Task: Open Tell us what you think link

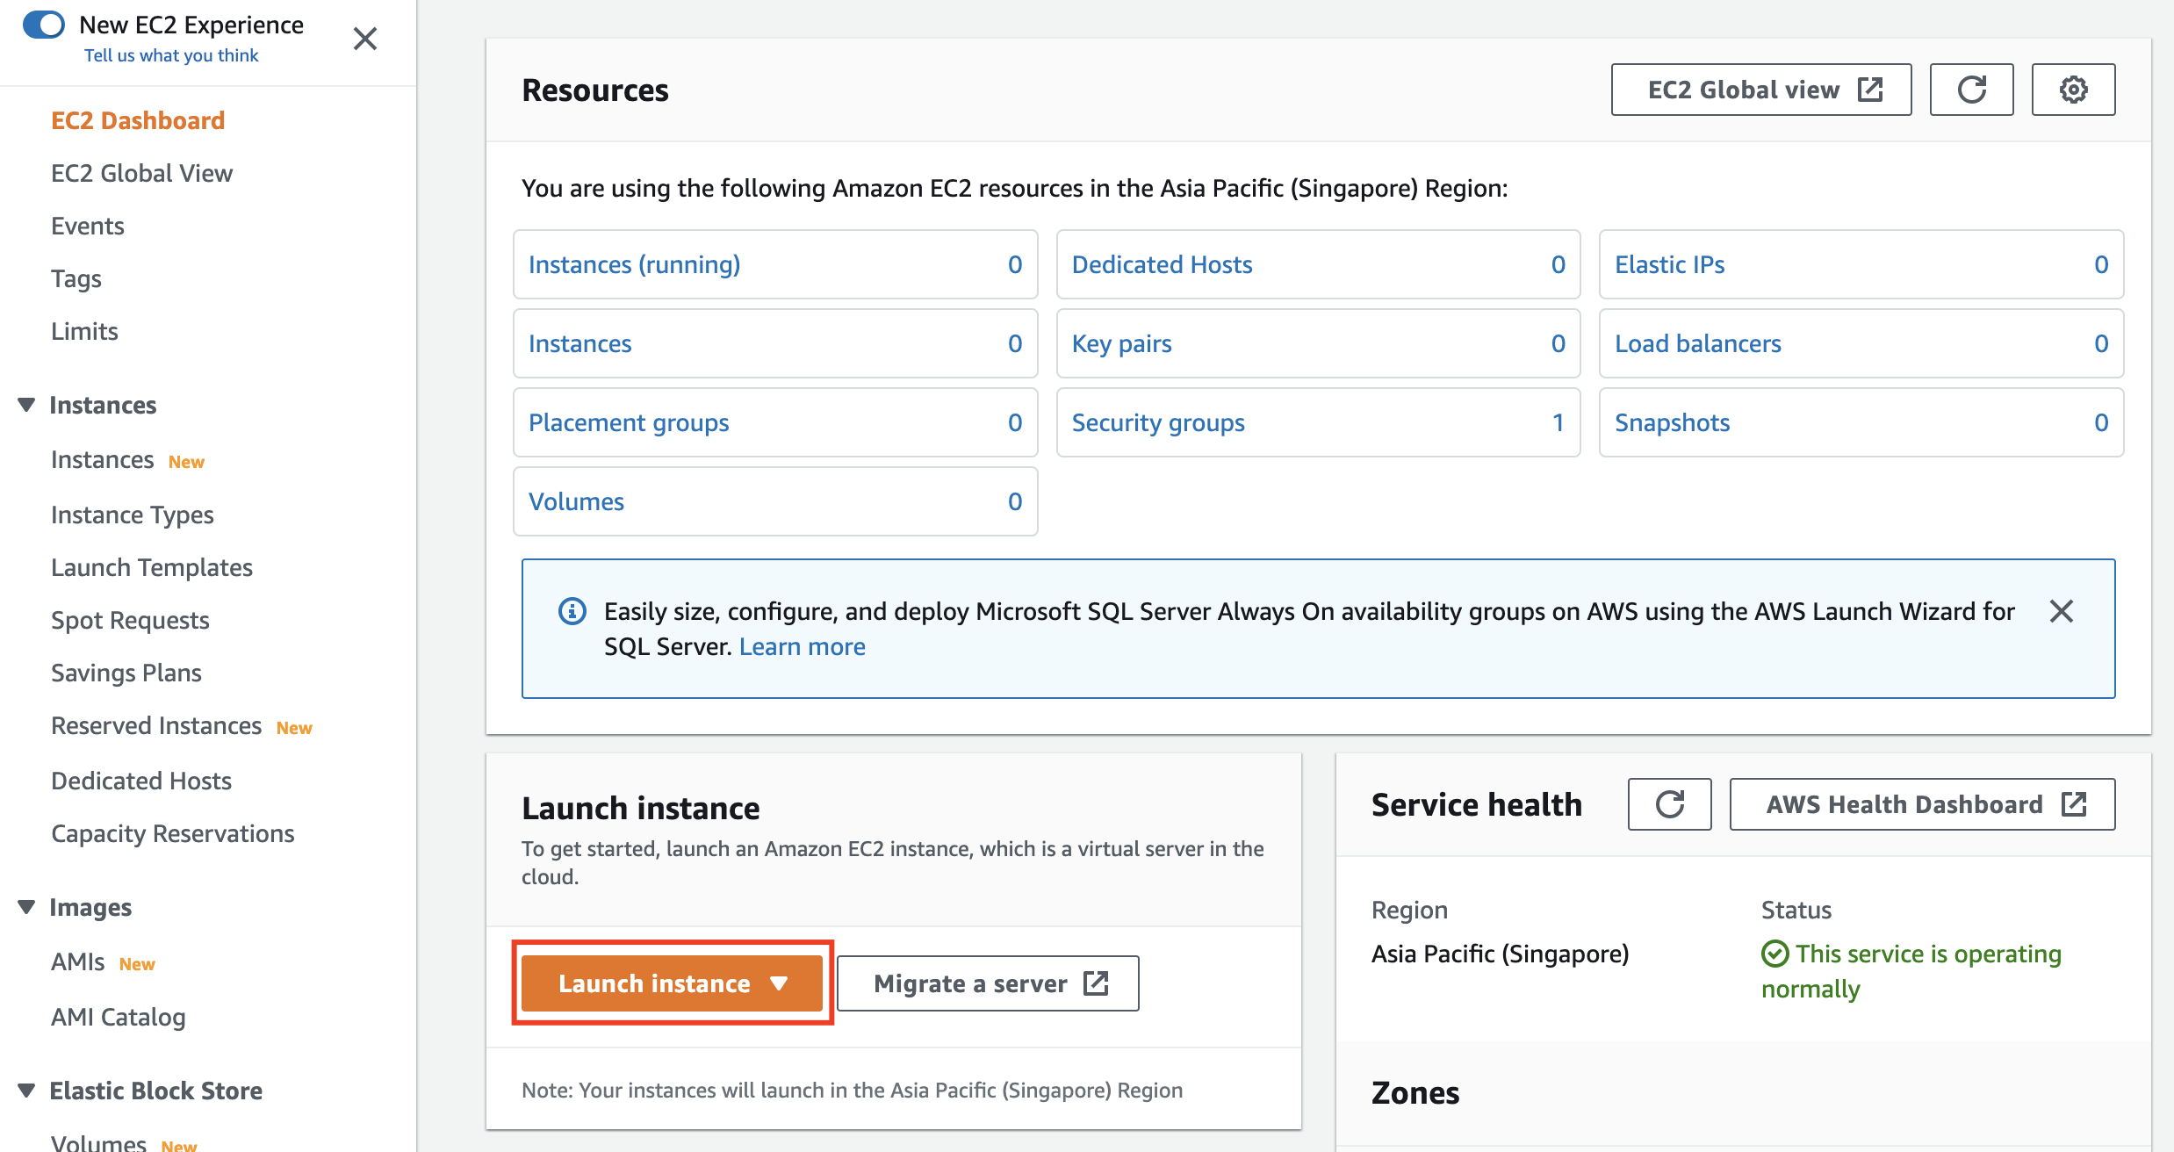Action: 171,55
